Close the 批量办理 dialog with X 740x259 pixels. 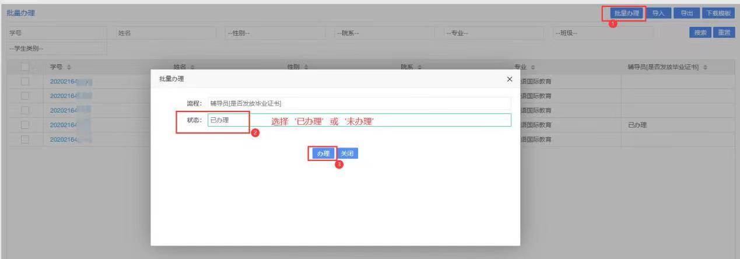(509, 79)
